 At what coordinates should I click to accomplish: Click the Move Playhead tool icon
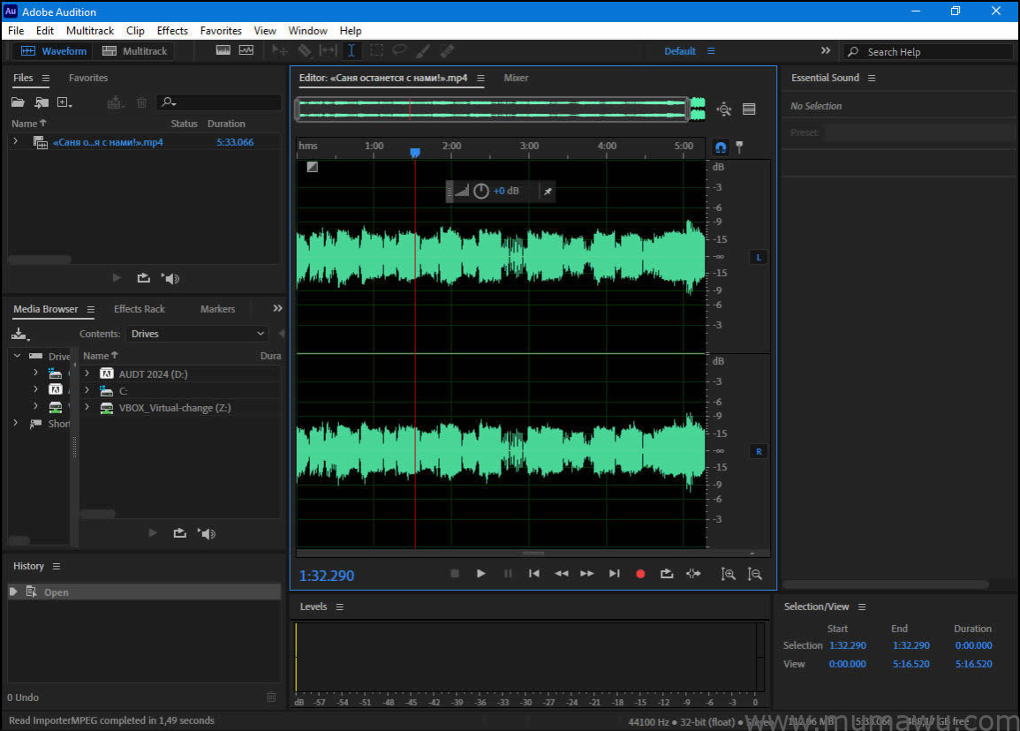tap(279, 50)
